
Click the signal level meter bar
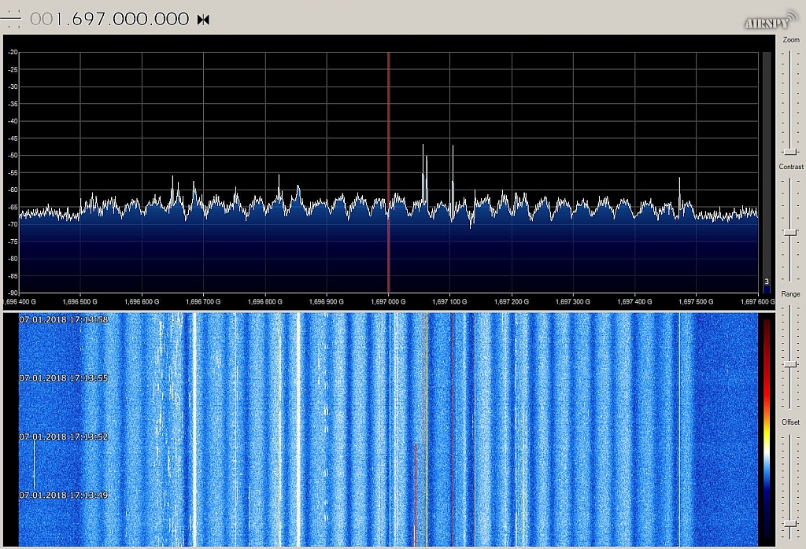tap(767, 168)
